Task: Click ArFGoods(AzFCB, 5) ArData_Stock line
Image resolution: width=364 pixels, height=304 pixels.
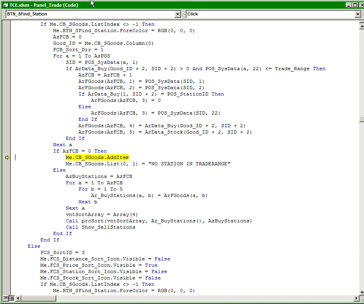Action: coord(165,132)
